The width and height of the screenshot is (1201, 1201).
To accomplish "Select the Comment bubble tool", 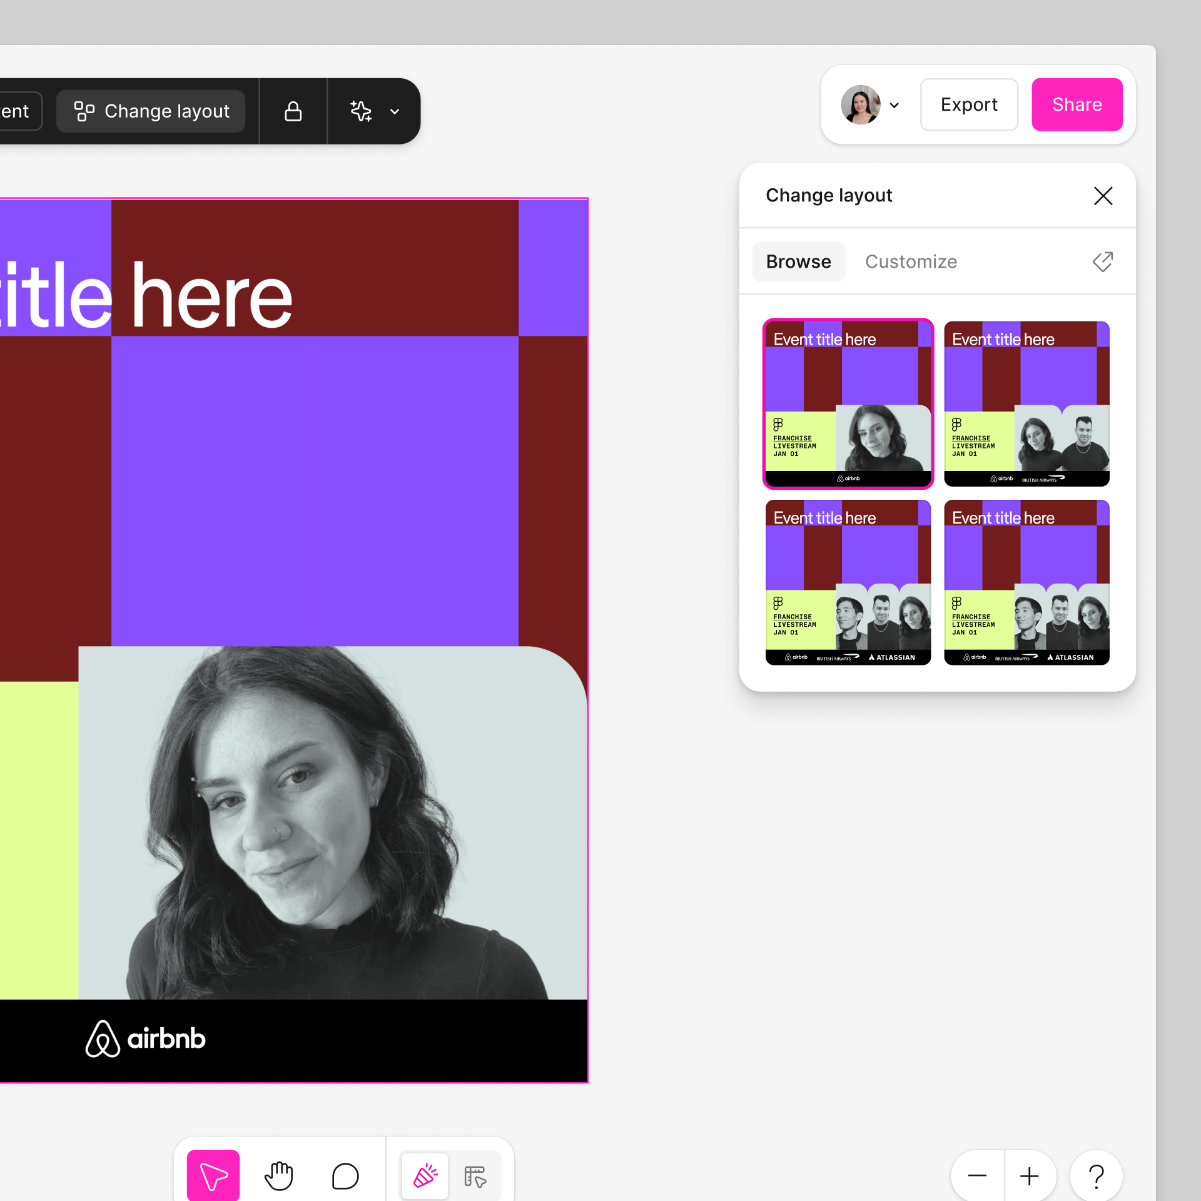I will (x=345, y=1176).
